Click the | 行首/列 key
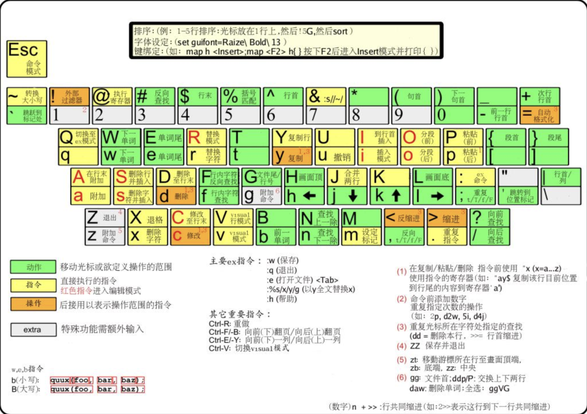This screenshot has height=414, width=587. (x=561, y=177)
